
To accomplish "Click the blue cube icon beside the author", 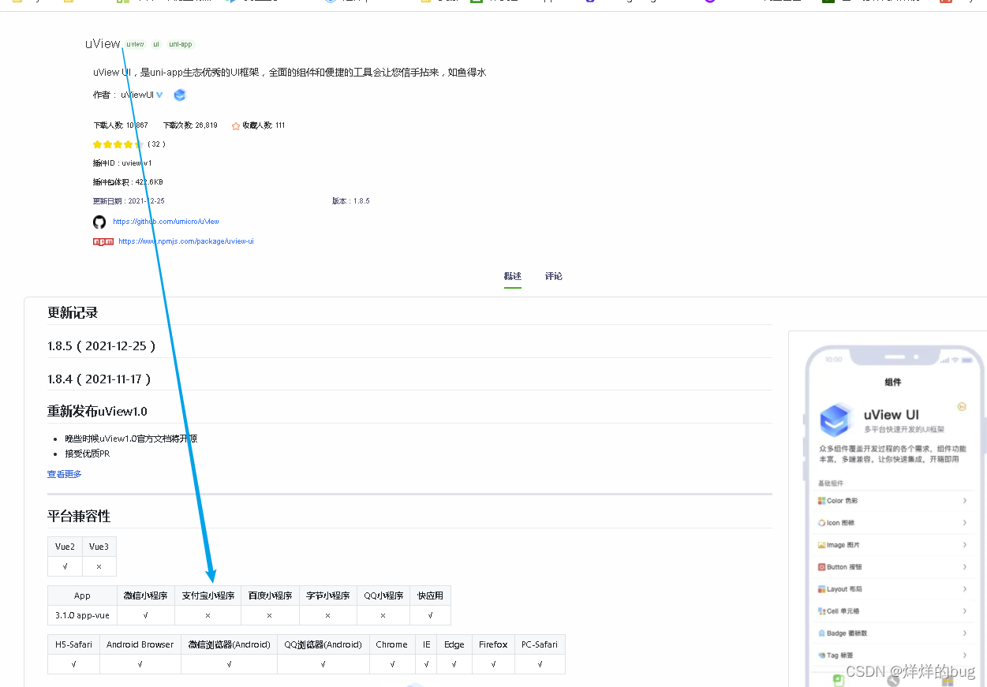I will 180,95.
